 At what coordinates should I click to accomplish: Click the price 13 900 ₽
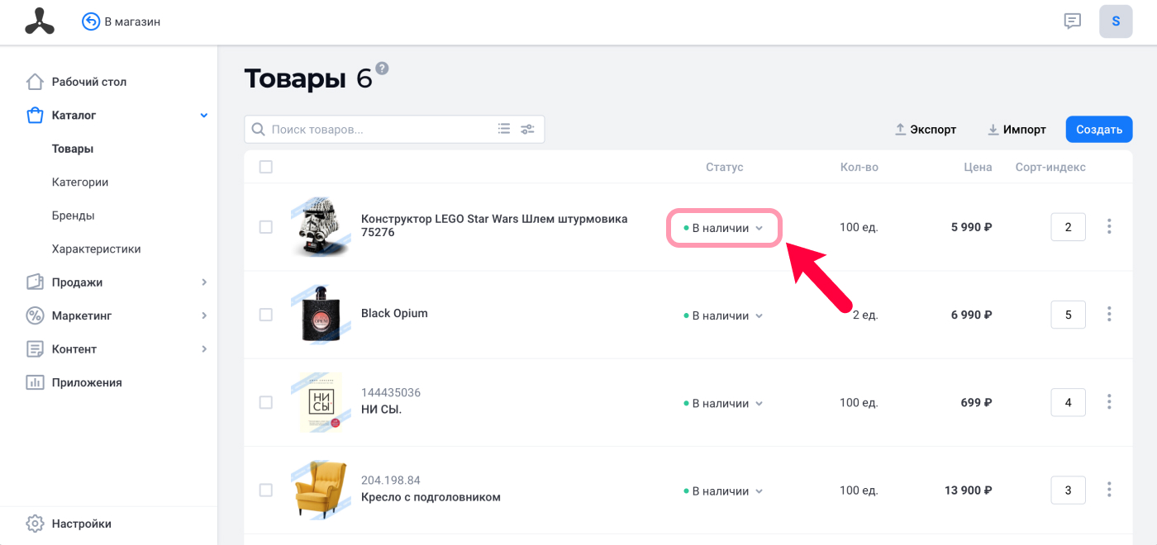pos(969,490)
